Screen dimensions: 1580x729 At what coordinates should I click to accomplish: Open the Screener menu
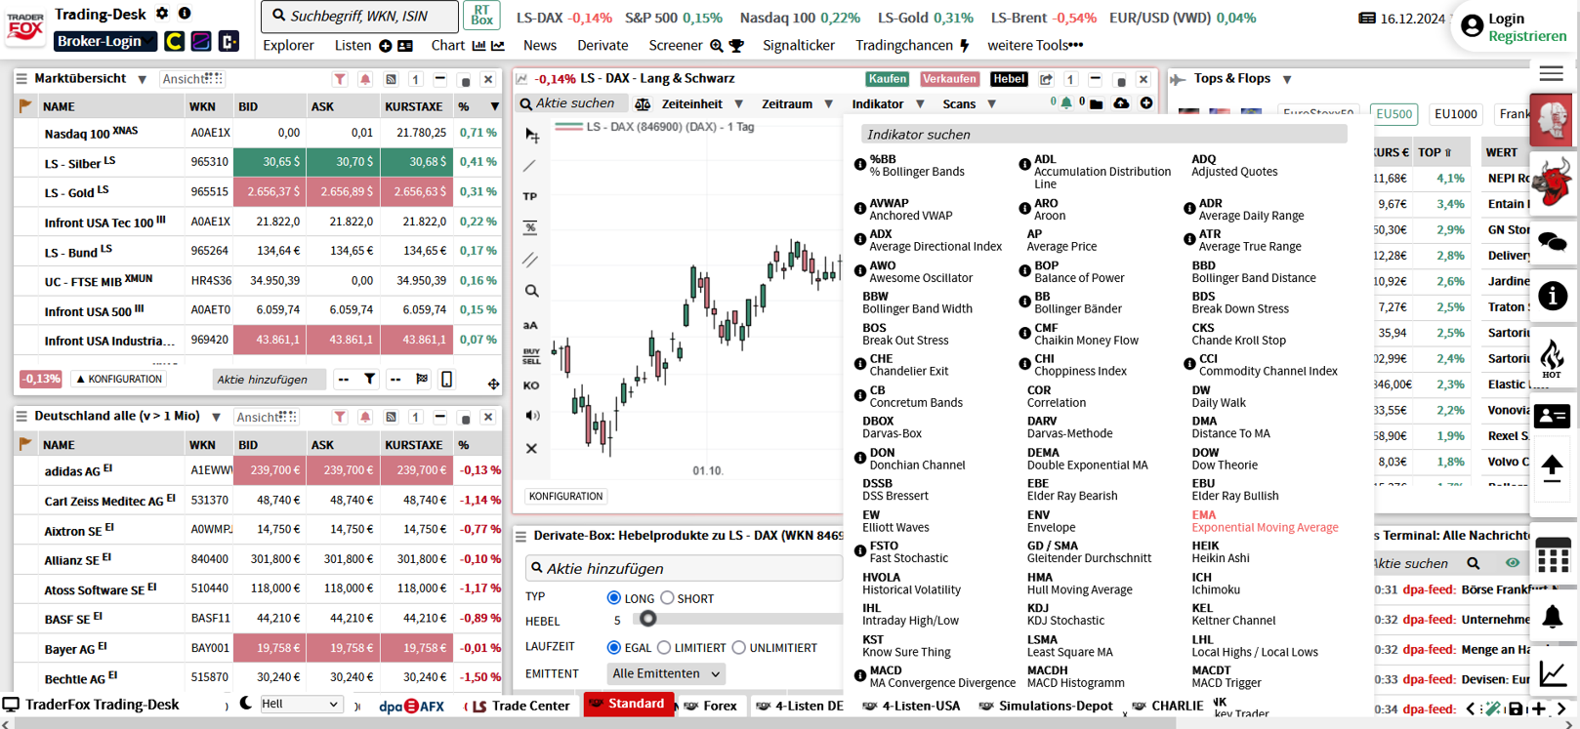pyautogui.click(x=676, y=46)
